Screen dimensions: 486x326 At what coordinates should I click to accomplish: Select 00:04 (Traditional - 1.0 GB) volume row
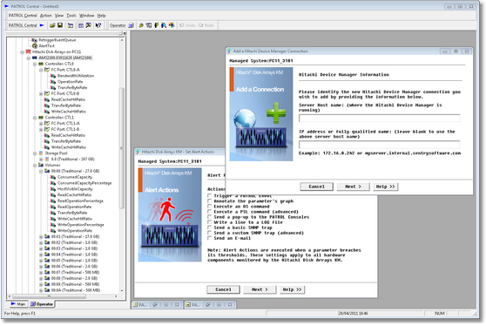[74, 255]
